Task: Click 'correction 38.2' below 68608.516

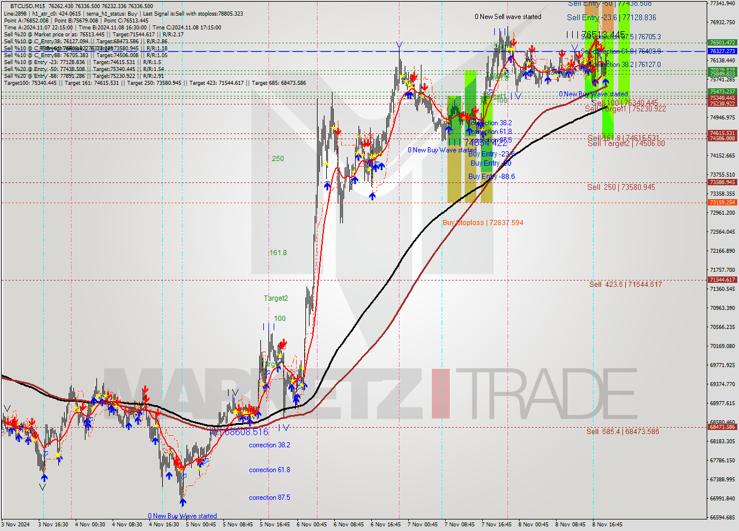Action: (x=270, y=445)
